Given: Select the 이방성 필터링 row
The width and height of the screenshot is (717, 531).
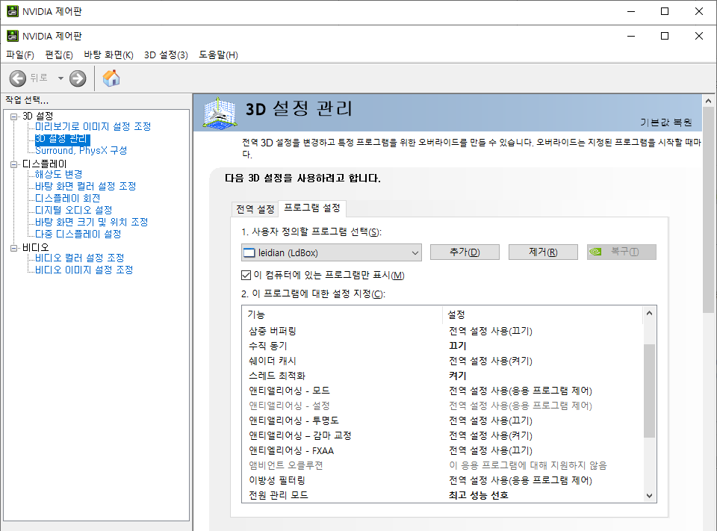Looking at the screenshot, I should 443,480.
